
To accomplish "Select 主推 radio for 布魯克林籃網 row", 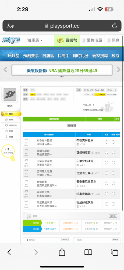I will coord(107,142).
